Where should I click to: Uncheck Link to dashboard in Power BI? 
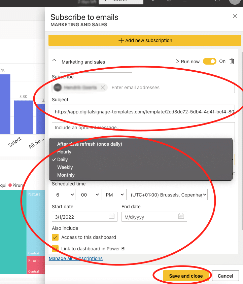pos(55,249)
